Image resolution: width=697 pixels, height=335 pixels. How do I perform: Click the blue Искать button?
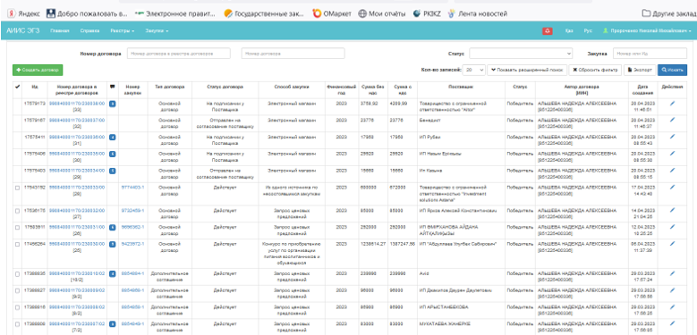point(672,70)
